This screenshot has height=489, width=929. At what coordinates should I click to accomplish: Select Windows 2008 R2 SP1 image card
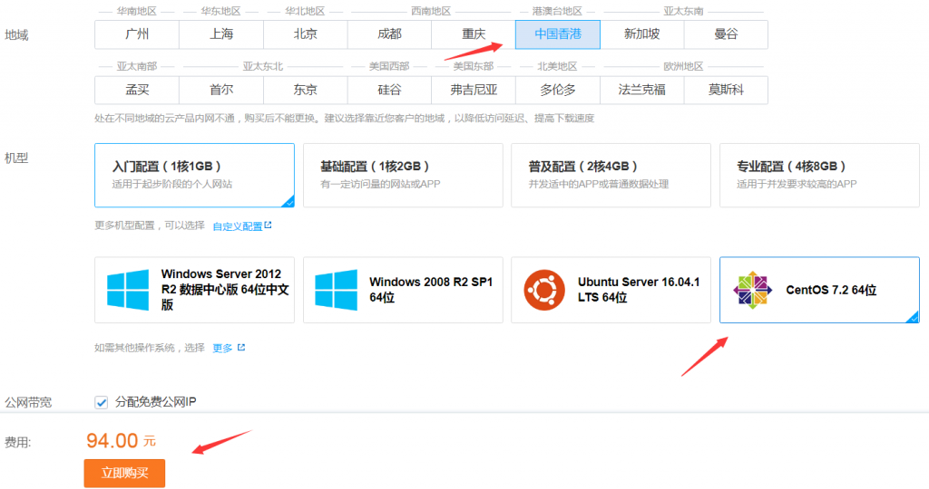[x=403, y=290]
